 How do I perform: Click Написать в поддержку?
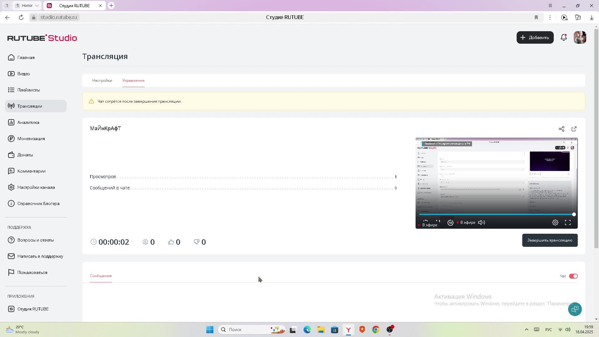coord(35,256)
